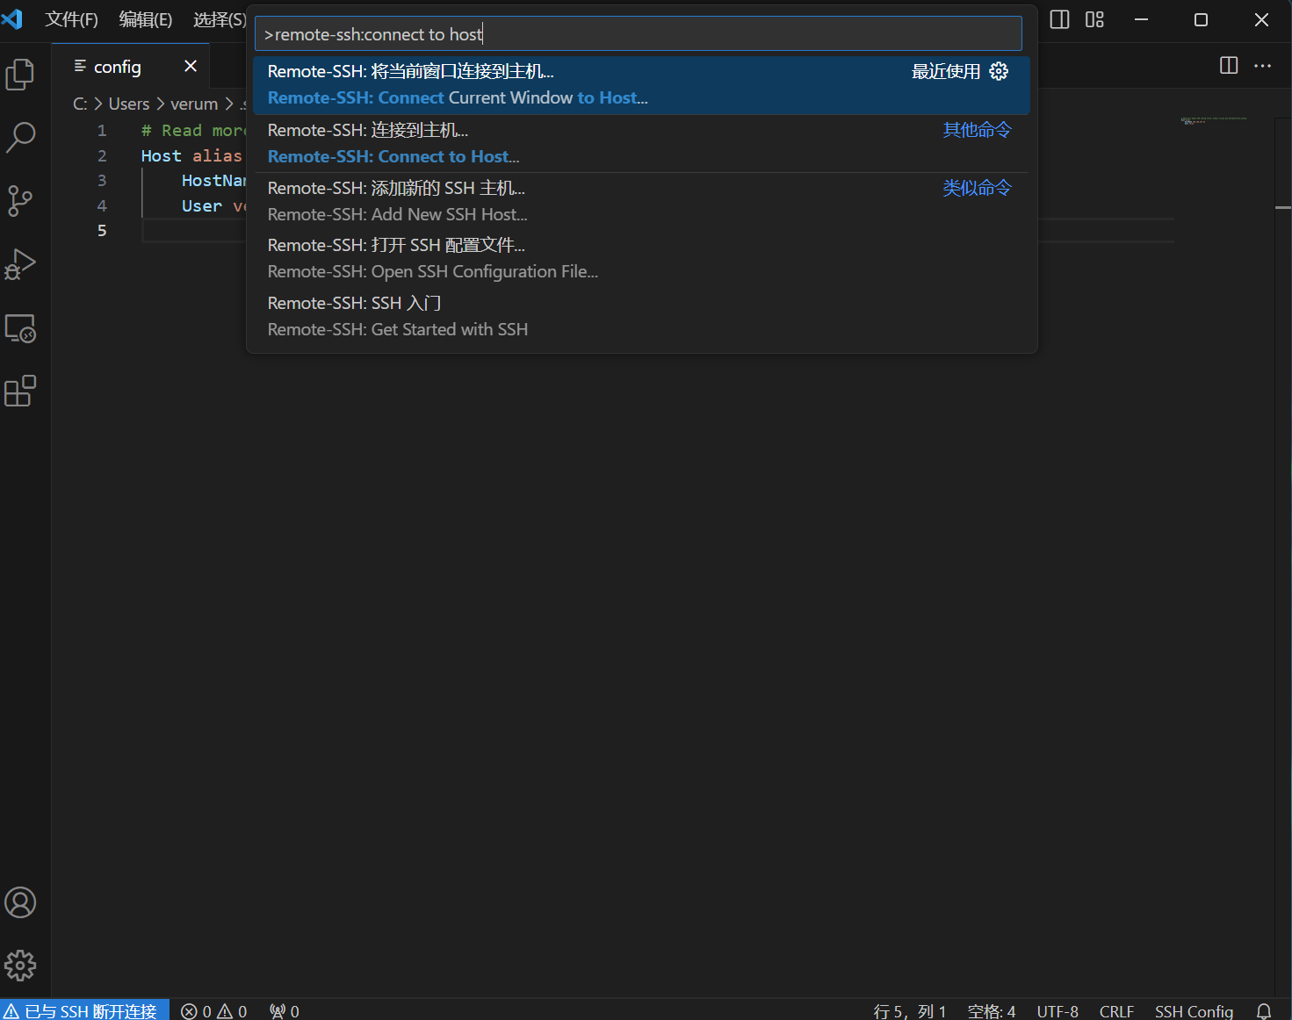Open Run and Debug view
The image size is (1292, 1020).
coord(20,264)
